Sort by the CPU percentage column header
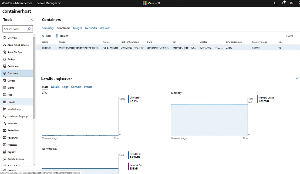This screenshot has height=174, width=300. click(x=234, y=42)
